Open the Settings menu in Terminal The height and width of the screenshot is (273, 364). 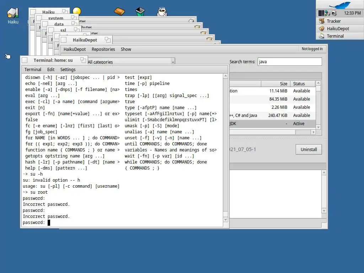[68, 69]
